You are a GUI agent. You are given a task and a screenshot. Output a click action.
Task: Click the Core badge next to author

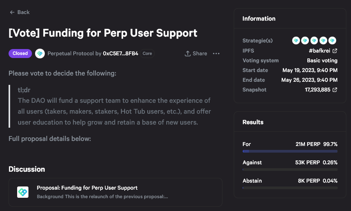click(x=147, y=53)
